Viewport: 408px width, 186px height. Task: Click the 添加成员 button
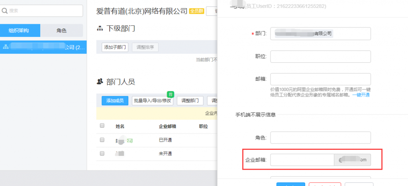115,101
